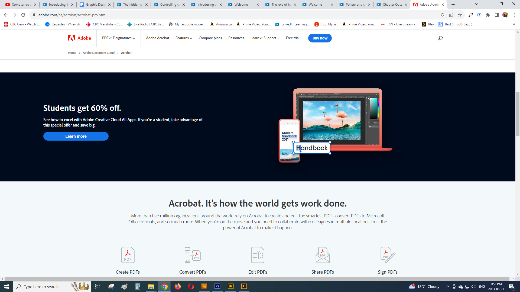The width and height of the screenshot is (520, 292).
Task: Launch Photoshop from the taskbar
Action: tap(217, 286)
